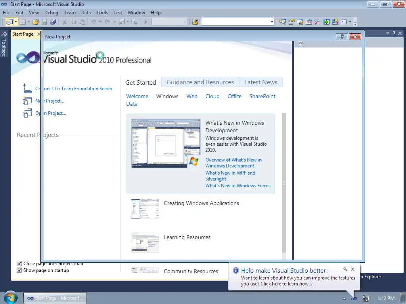Toggle Show page on startup checkbox
Image resolution: width=406 pixels, height=304 pixels.
pyautogui.click(x=19, y=270)
